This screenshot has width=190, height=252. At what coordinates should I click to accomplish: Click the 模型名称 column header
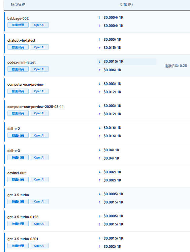tap(18, 4)
